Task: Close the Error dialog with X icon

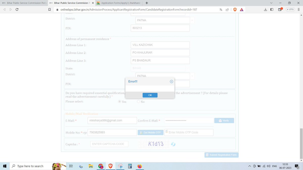Action: point(171,82)
